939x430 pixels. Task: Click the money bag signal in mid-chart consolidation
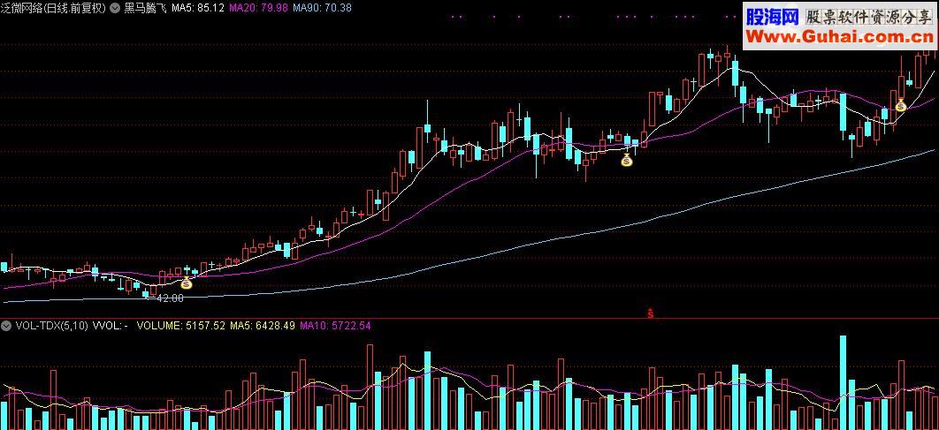point(626,160)
